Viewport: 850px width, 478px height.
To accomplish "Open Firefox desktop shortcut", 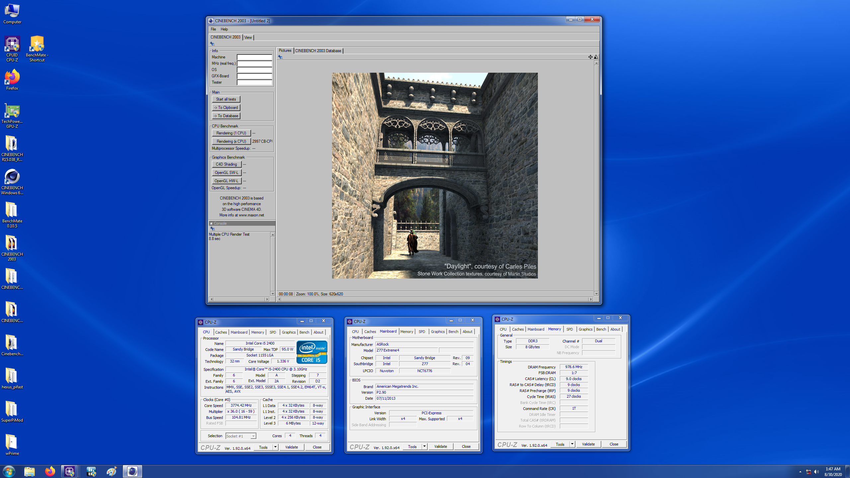I will (x=12, y=80).
